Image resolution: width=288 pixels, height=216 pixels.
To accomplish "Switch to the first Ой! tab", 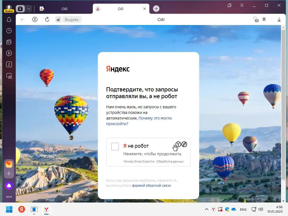I will [64, 9].
